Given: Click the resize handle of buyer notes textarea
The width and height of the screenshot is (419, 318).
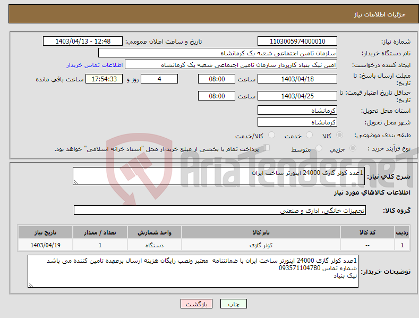Looking at the screenshot, I should 31,284.
